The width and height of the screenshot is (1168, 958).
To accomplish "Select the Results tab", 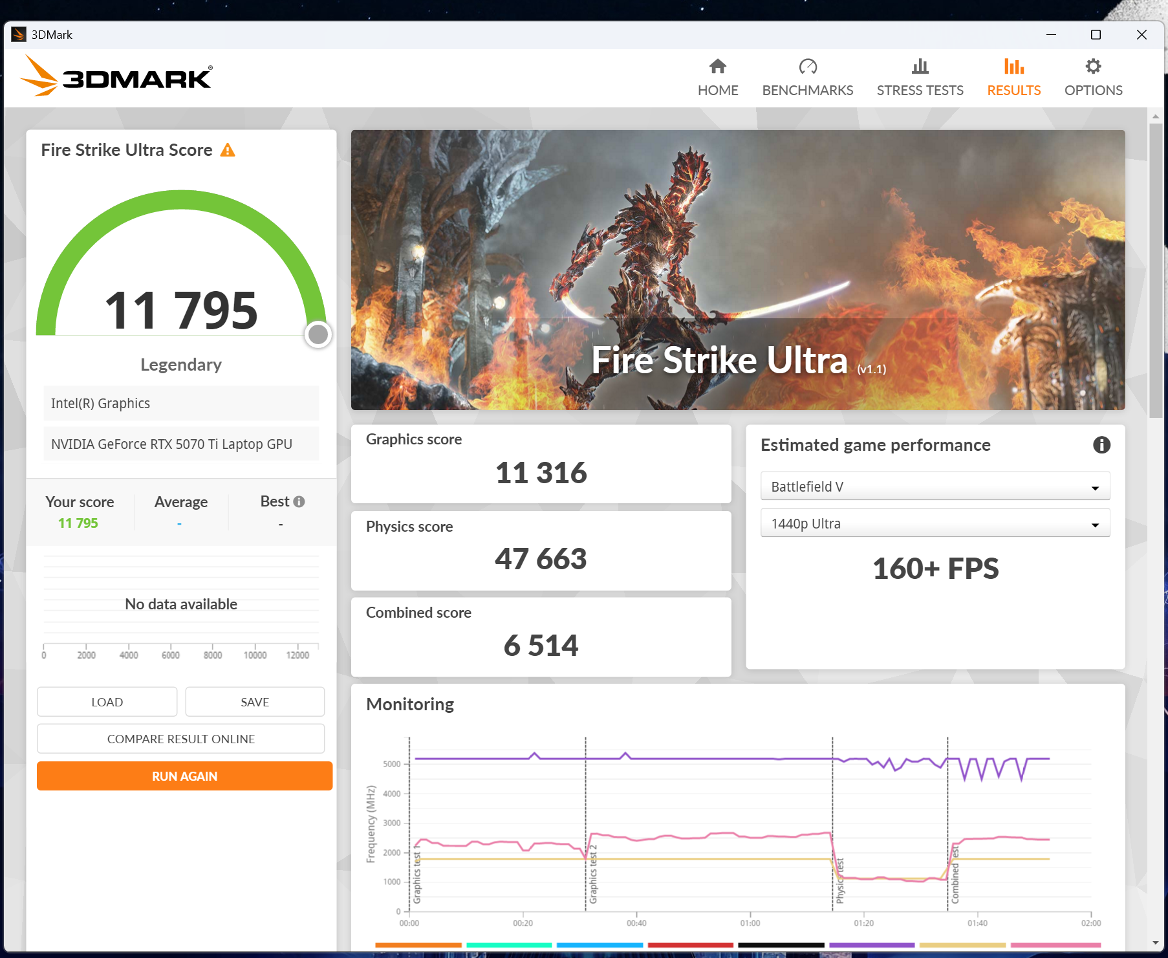I will 1013,78.
